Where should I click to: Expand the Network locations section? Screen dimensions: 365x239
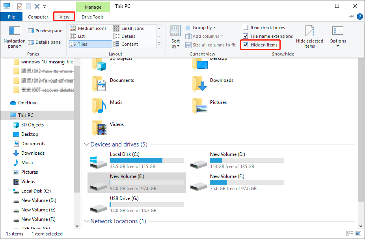pos(86,221)
